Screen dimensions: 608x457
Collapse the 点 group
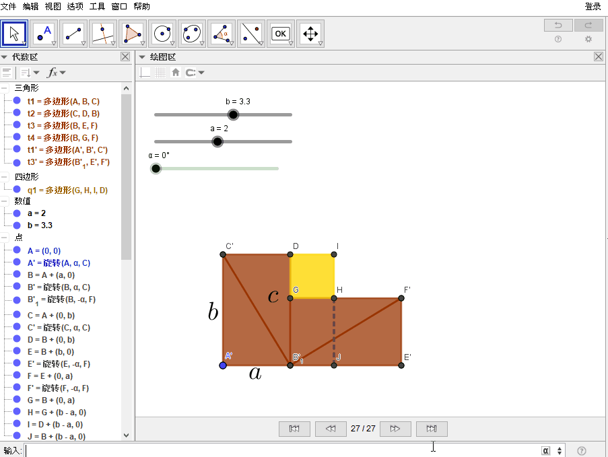click(x=4, y=237)
